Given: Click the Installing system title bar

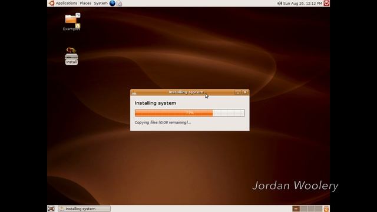Looking at the screenshot, I should [x=190, y=92].
